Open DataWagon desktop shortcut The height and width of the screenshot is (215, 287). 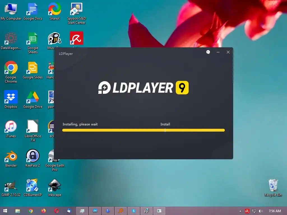[x=11, y=41]
